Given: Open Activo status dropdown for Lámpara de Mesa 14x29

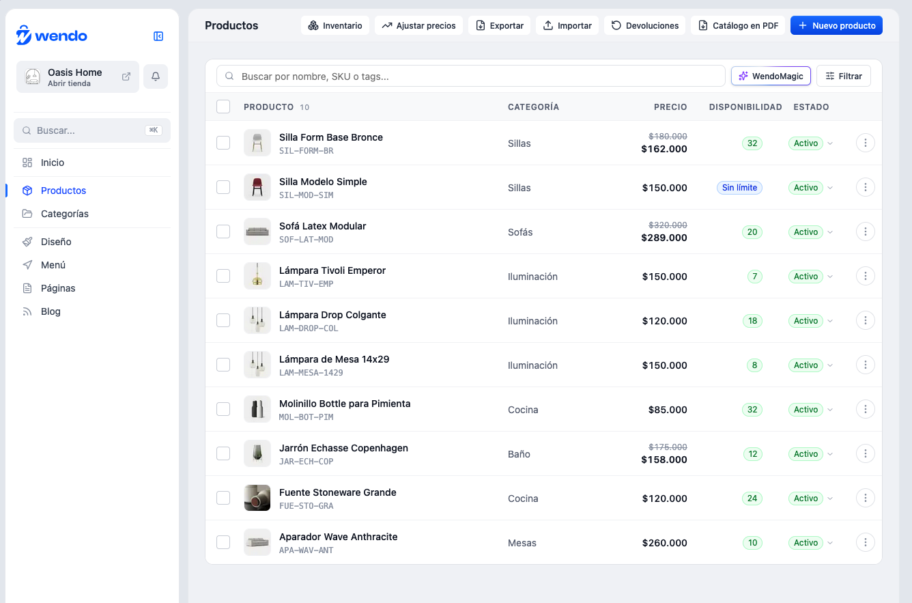Looking at the screenshot, I should [x=811, y=365].
